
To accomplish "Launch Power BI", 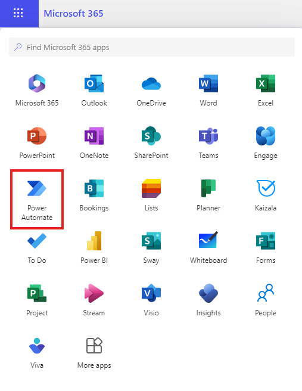I will coord(94,248).
